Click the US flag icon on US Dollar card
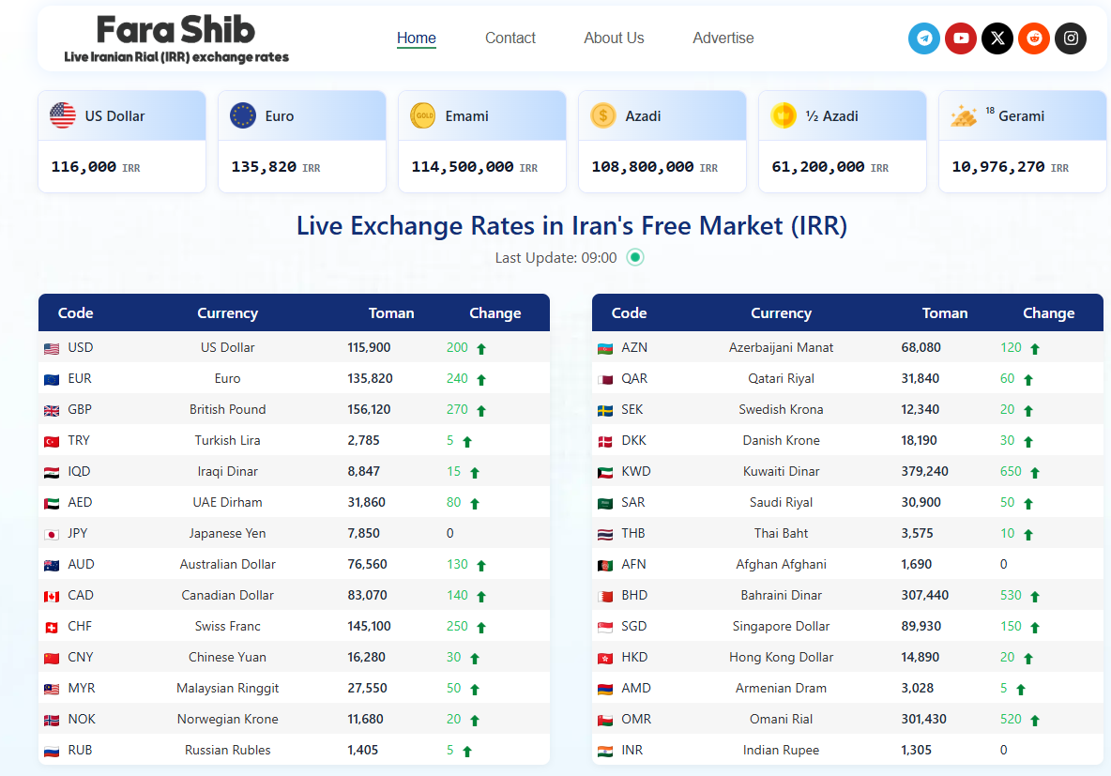 click(x=63, y=115)
